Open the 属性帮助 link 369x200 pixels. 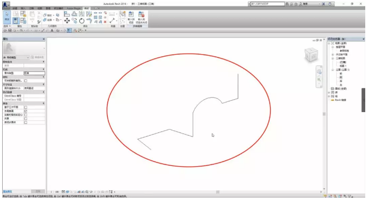[x=8, y=191]
